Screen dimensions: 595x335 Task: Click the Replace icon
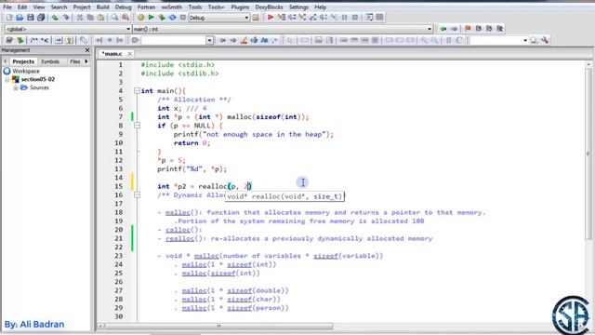[x=126, y=18]
